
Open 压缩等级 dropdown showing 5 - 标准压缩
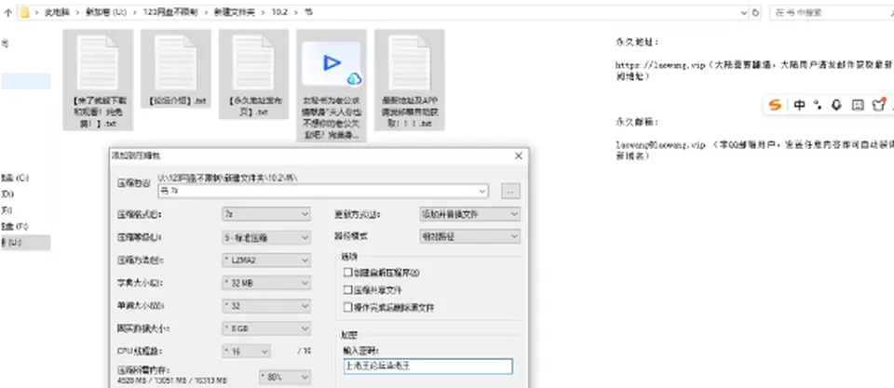(266, 237)
